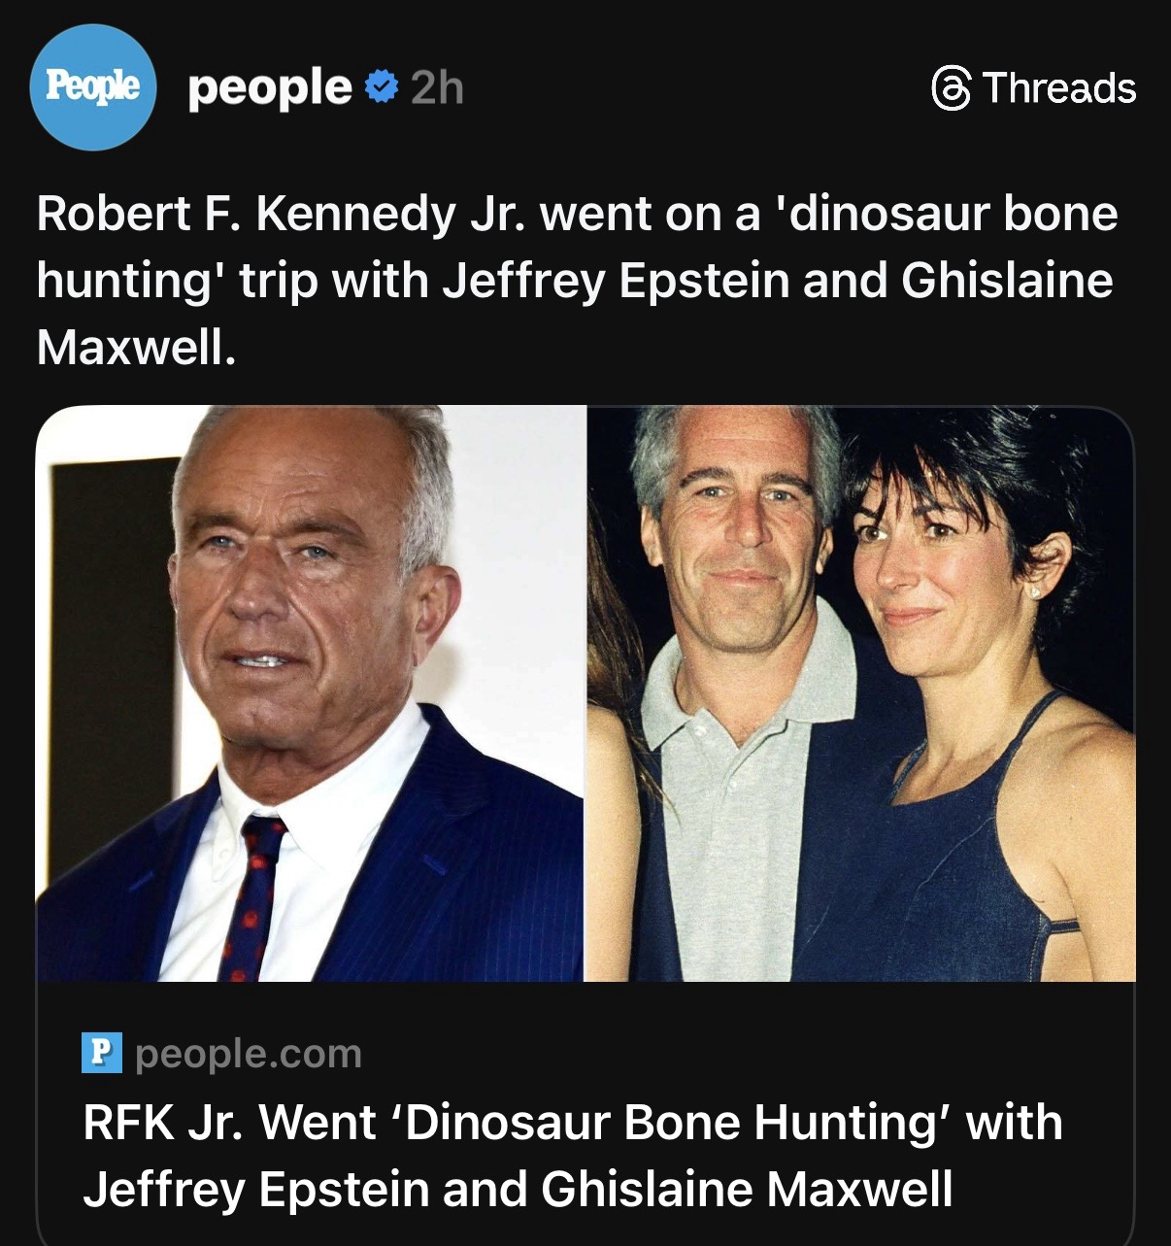Viewport: 1171px width, 1246px height.
Task: Click the blue verified badge
Action: [380, 89]
